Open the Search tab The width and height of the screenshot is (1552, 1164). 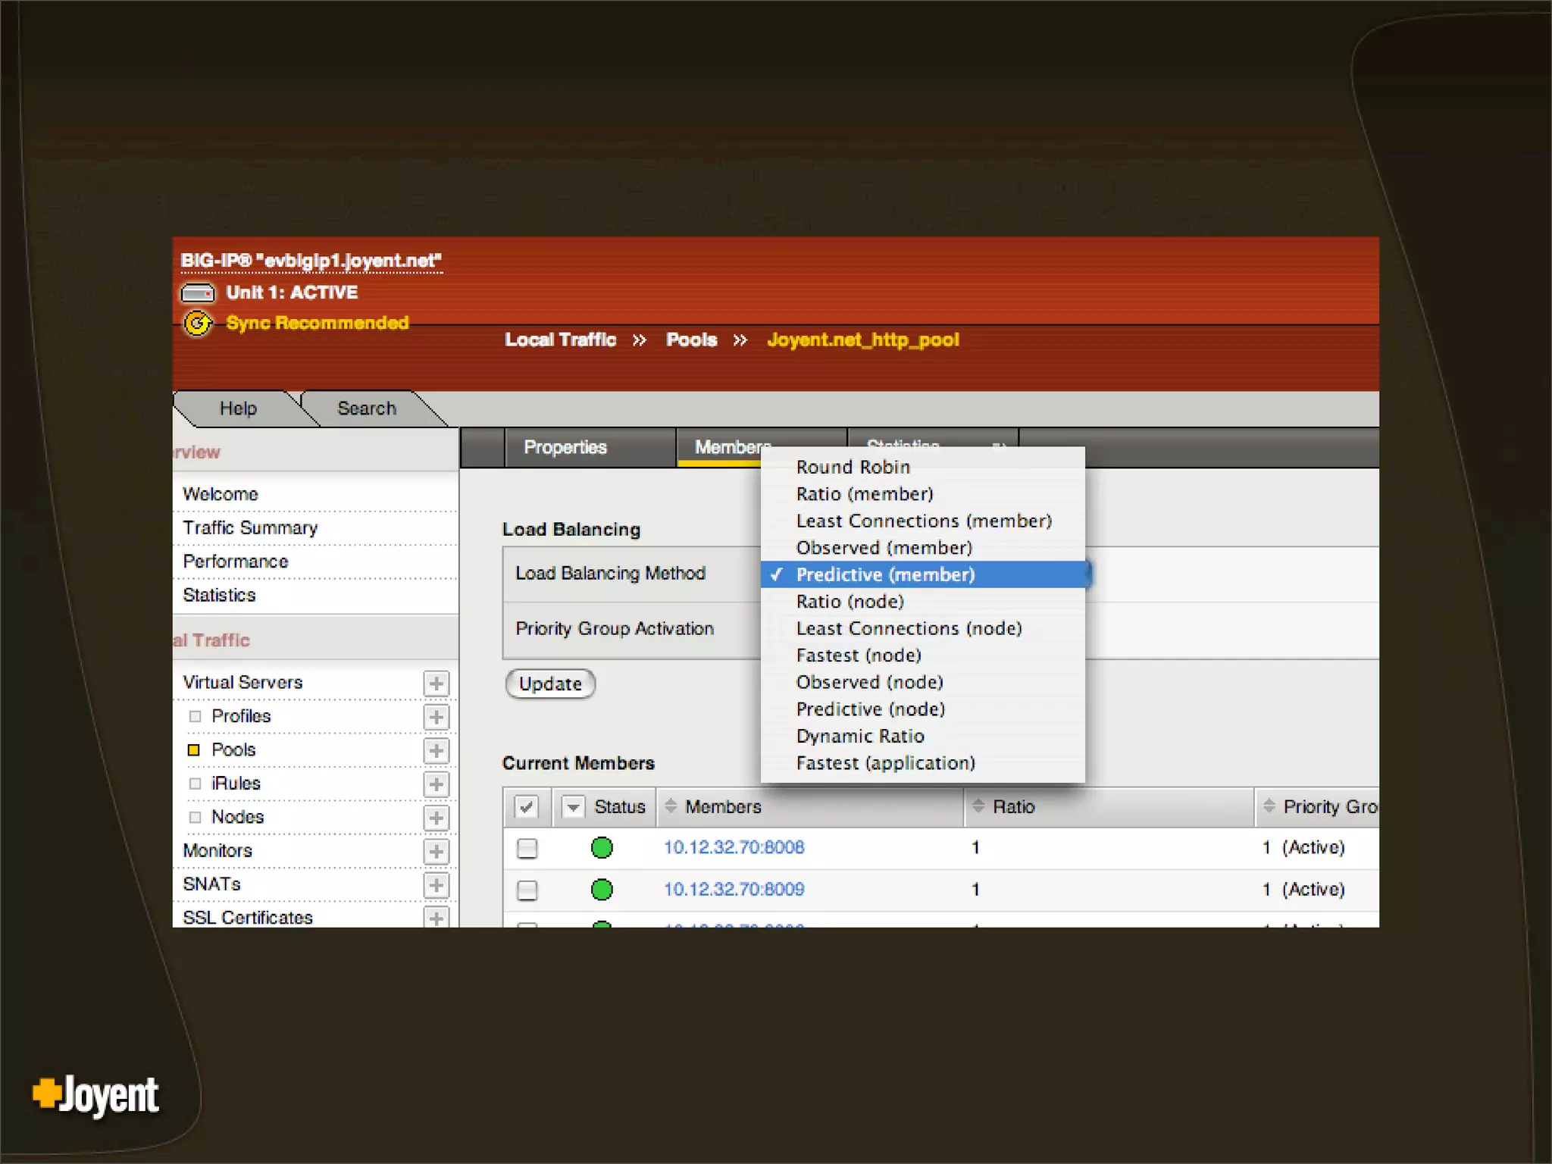tap(367, 408)
